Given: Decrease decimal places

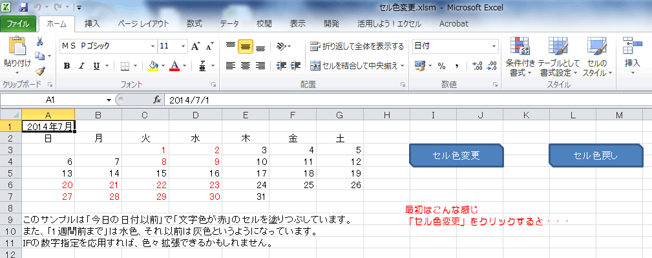Looking at the screenshot, I should click(492, 66).
